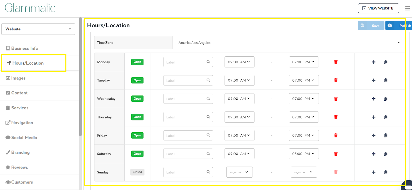
Task: Click the copy icon in the Saturday row
Action: click(385, 154)
